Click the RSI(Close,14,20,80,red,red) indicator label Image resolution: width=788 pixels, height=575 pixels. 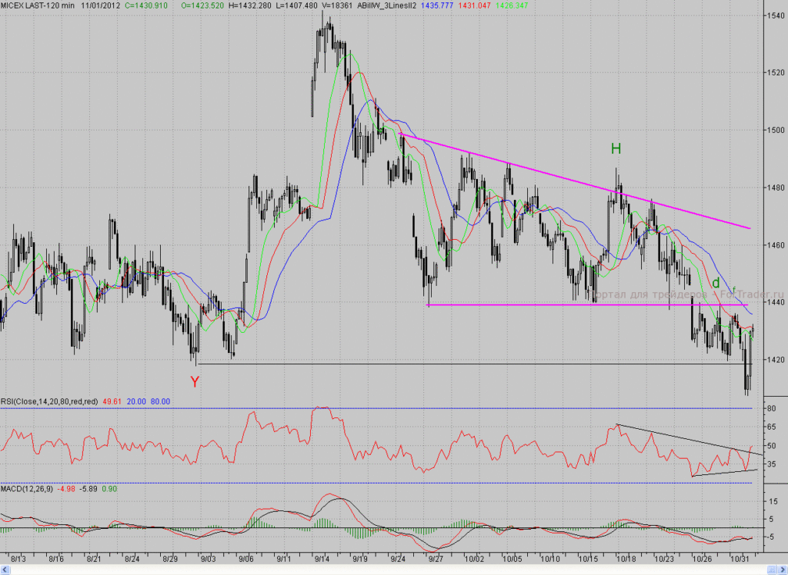click(x=49, y=402)
